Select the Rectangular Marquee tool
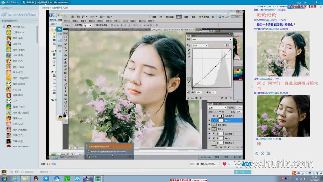Screen dimensions: 323x182 (66, 37)
